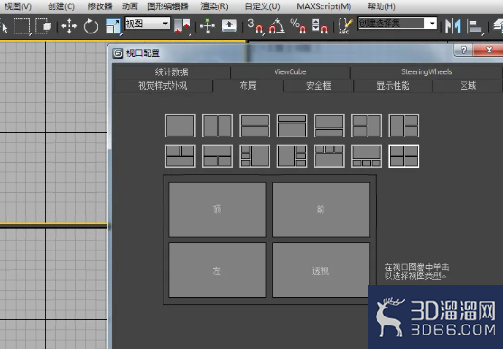Image resolution: width=503 pixels, height=349 pixels.
Task: Open the 创建(C) menu
Action: click(x=61, y=6)
